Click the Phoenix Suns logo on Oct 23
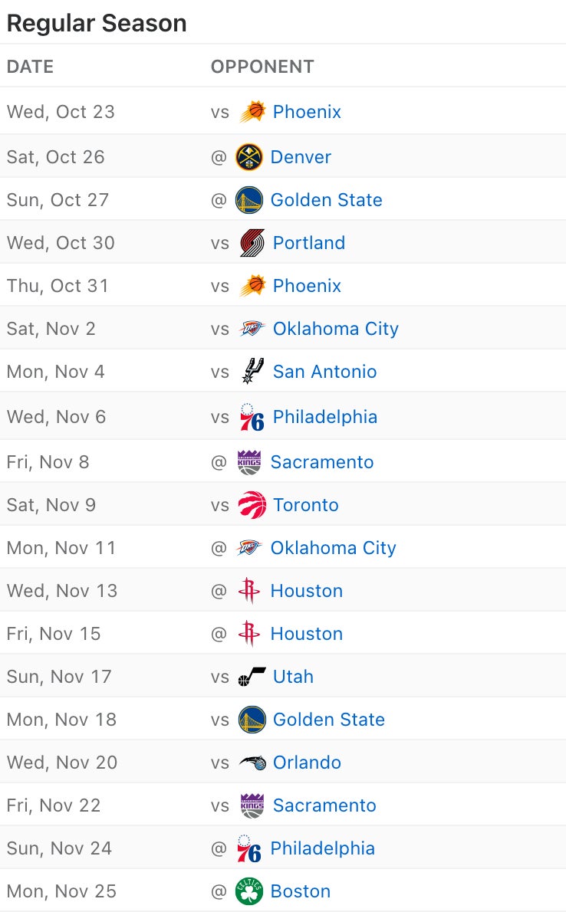 click(252, 112)
